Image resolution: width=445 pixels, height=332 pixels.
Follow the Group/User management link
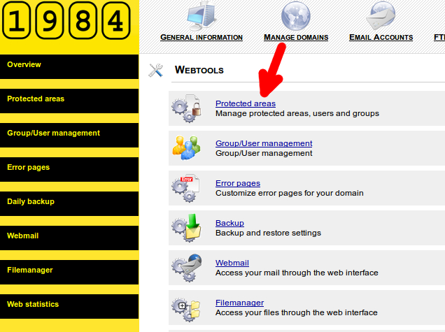[264, 143]
